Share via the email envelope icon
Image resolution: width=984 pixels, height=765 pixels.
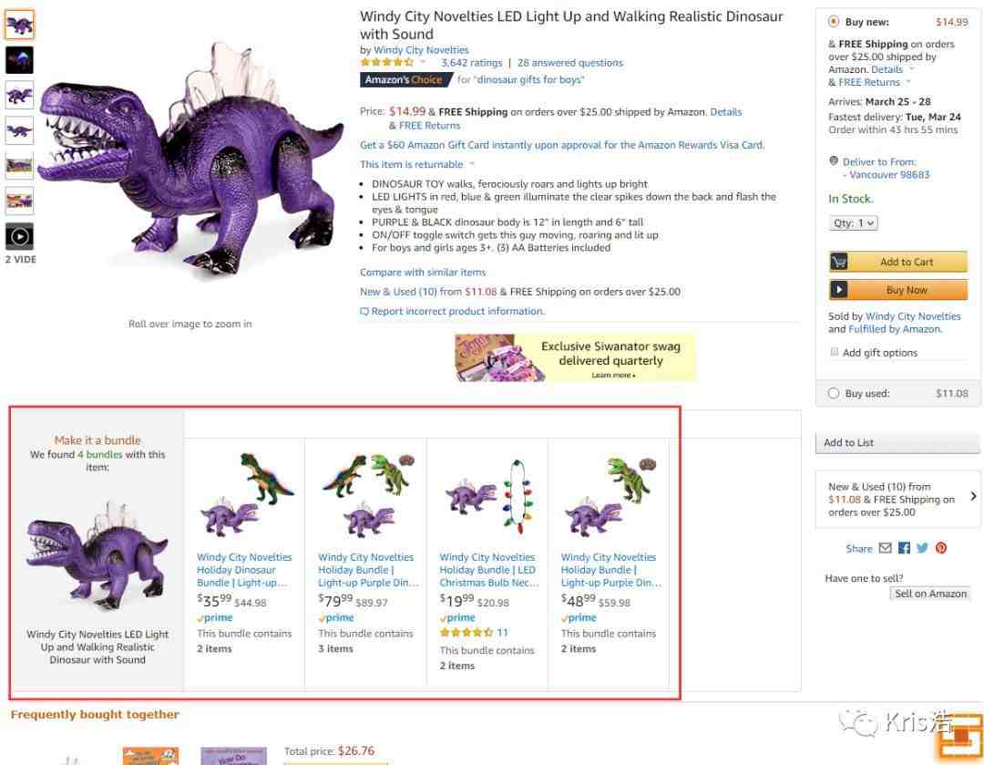pyautogui.click(x=885, y=548)
